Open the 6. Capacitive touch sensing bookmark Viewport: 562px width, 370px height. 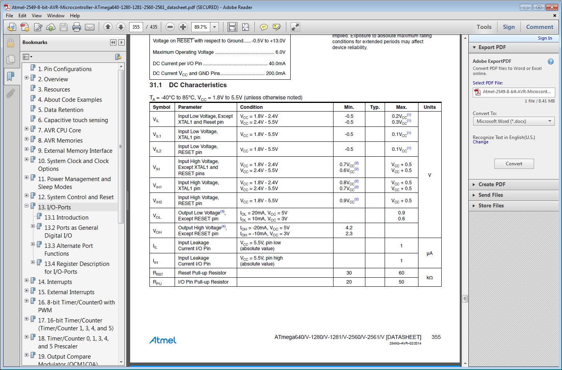[73, 120]
